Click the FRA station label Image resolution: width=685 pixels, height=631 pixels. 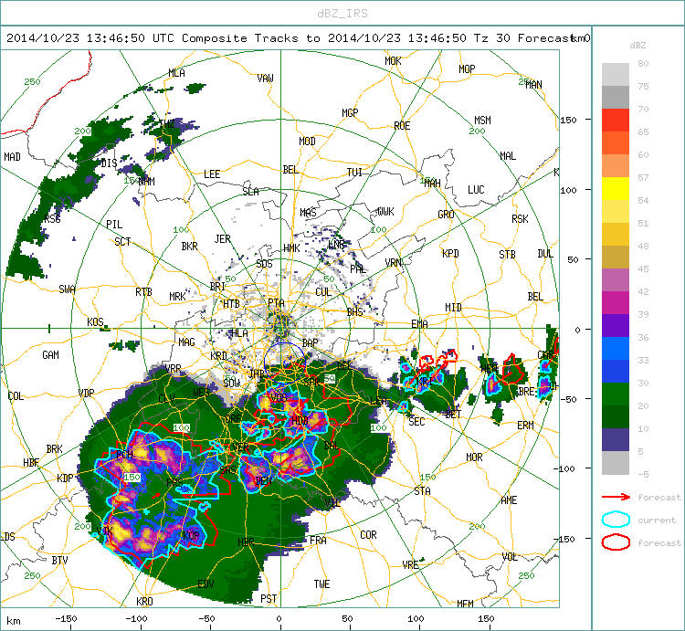tap(318, 541)
